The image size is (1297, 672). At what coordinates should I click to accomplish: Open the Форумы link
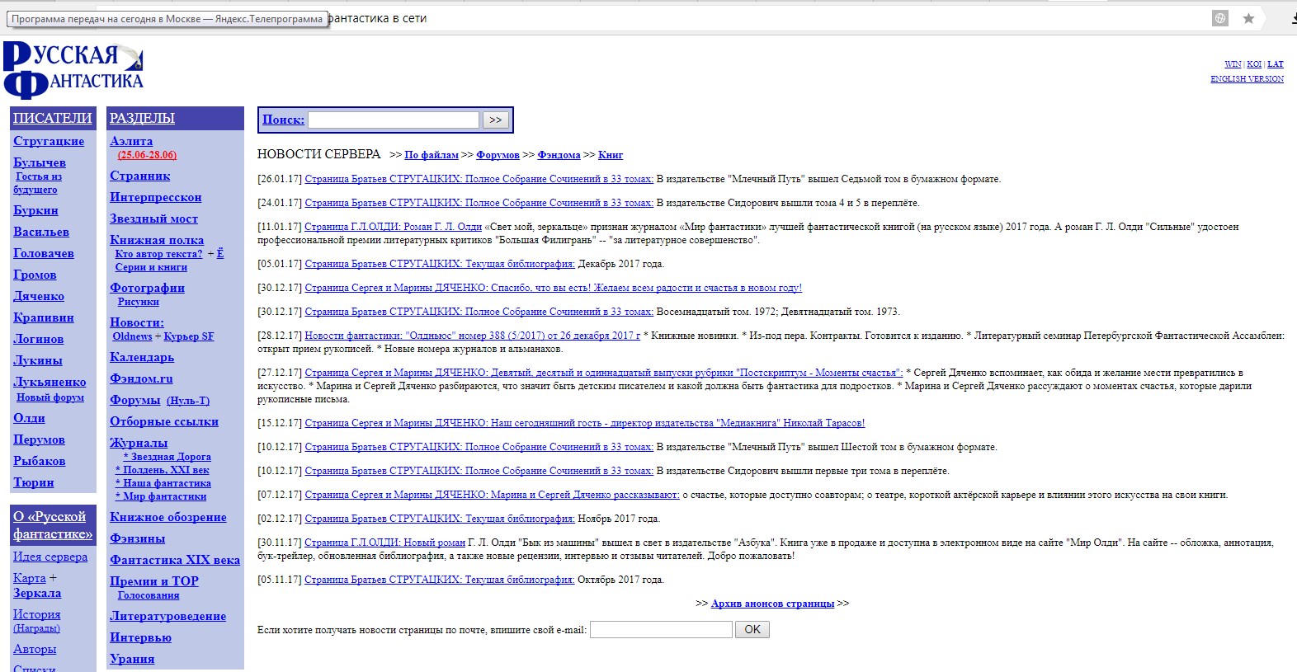pyautogui.click(x=135, y=400)
